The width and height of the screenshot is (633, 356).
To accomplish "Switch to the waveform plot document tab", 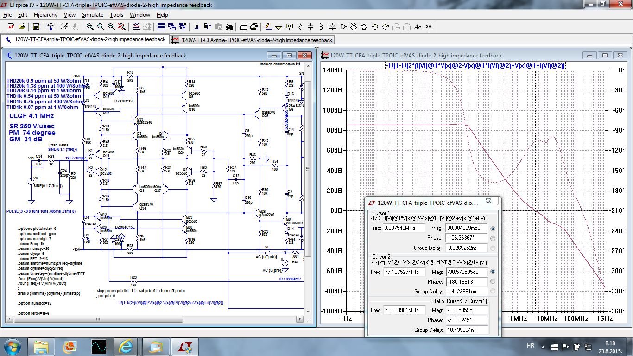I will point(252,40).
